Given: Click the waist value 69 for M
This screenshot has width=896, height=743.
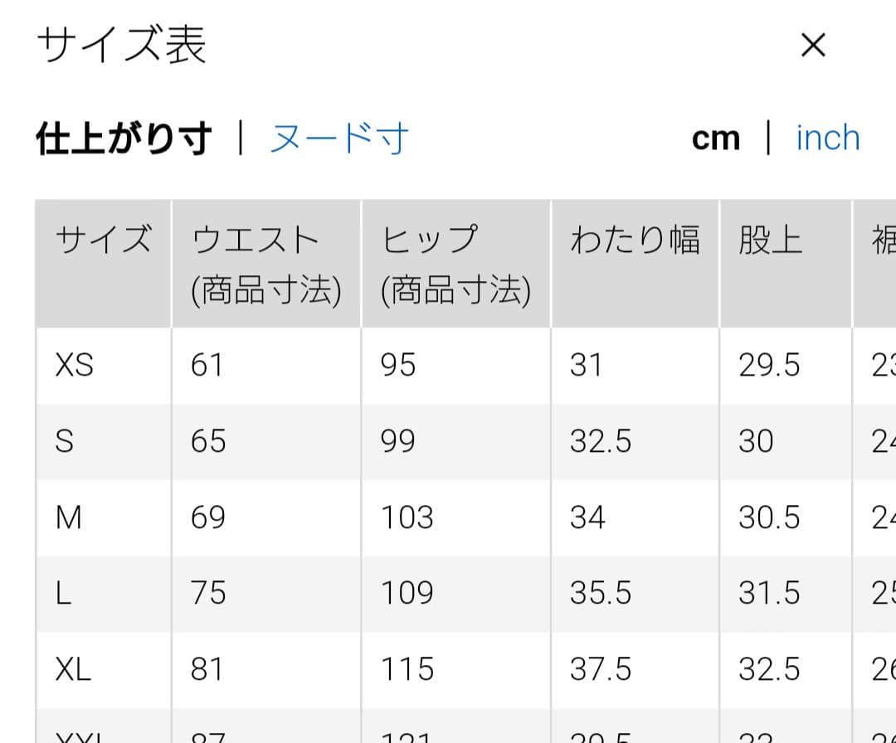Looking at the screenshot, I should tap(208, 517).
